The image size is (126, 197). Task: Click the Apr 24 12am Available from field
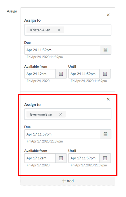pyautogui.click(x=40, y=74)
